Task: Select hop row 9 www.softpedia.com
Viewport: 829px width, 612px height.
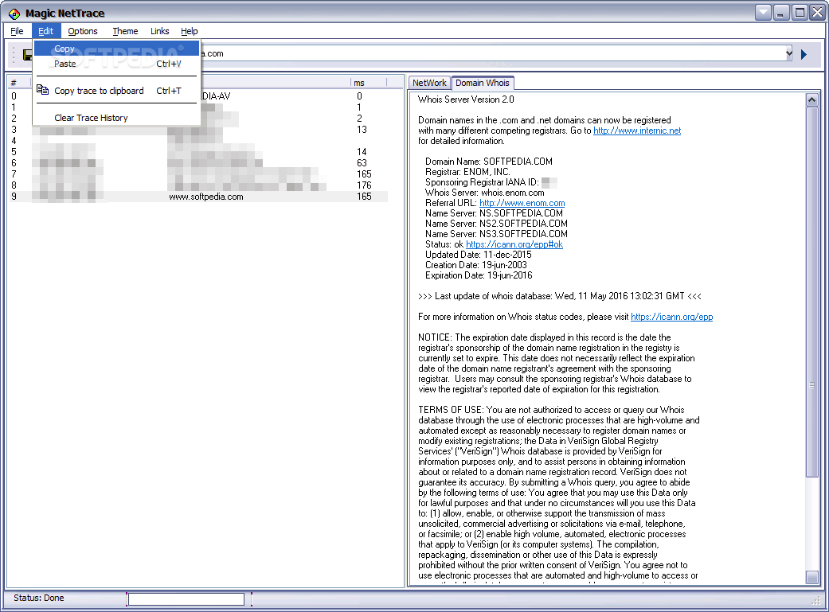Action: (198, 197)
